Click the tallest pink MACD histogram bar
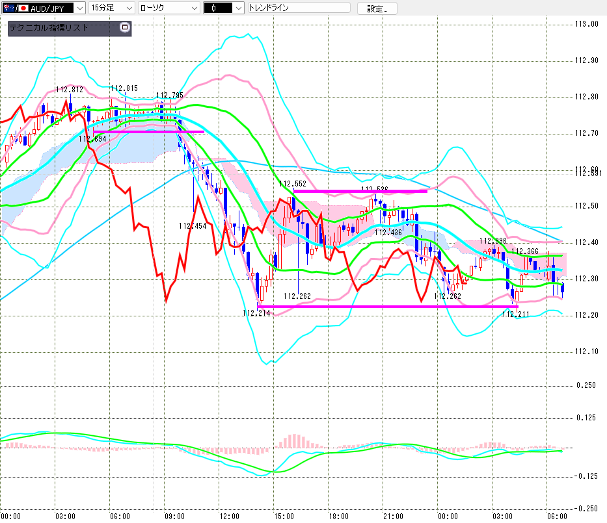The image size is (607, 523). click(294, 441)
